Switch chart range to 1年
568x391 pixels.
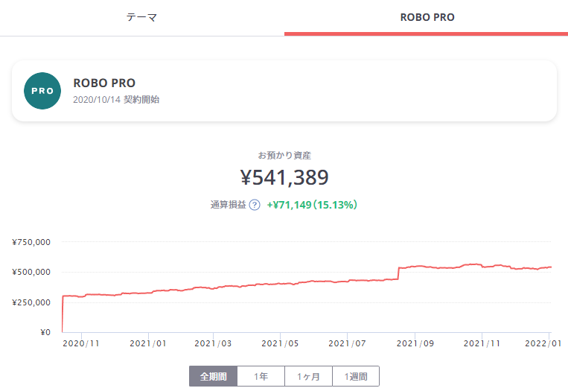[261, 377]
